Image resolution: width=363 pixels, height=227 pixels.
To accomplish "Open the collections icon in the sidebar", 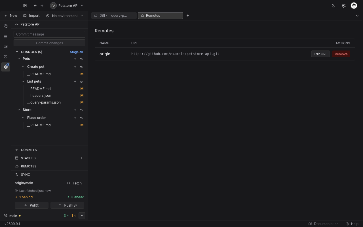I will (6, 26).
